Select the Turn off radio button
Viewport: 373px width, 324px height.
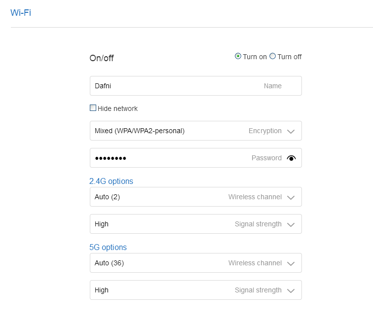tap(273, 56)
